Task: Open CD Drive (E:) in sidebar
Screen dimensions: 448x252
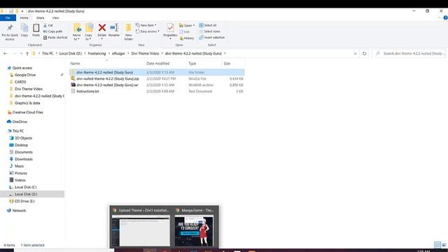Action: tap(24, 201)
